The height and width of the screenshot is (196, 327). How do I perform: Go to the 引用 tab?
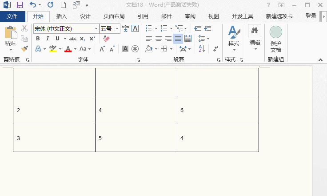point(143,16)
